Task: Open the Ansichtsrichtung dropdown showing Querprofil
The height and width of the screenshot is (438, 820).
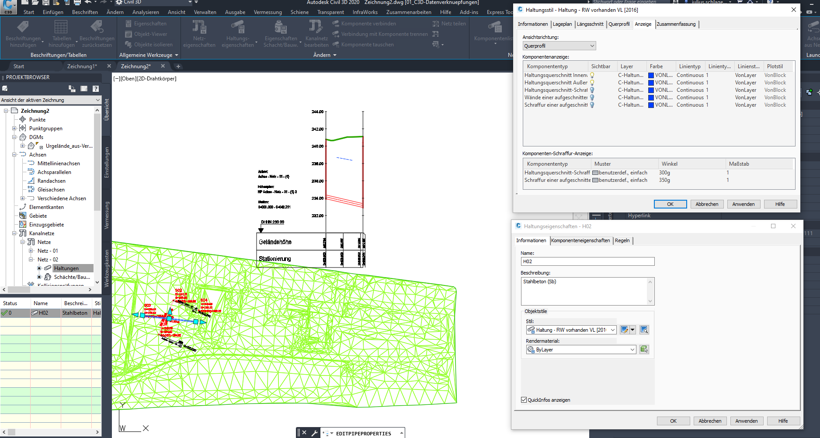Action: point(592,45)
